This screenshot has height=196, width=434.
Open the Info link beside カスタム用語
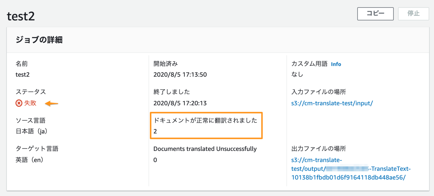click(x=336, y=64)
